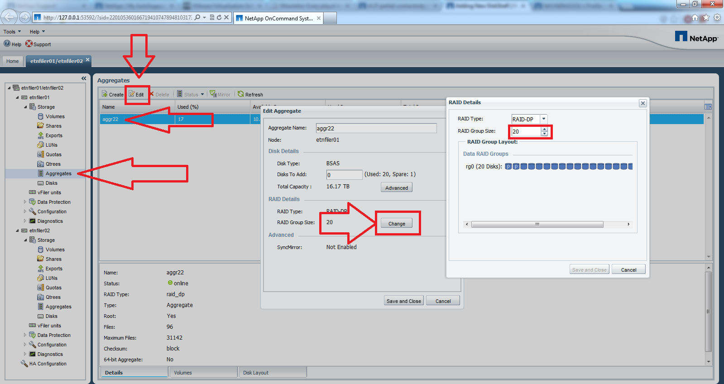Close the RAID Details dialog
Viewport: 724px width, 384px height.
tap(642, 103)
